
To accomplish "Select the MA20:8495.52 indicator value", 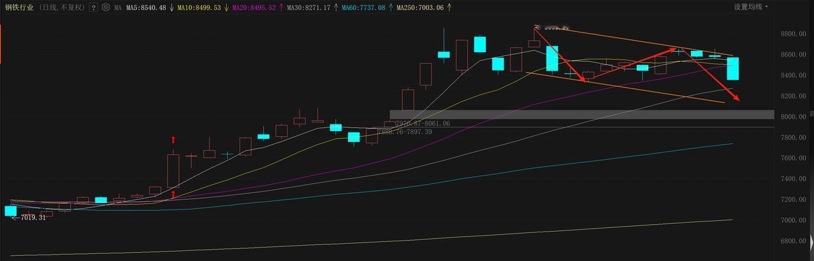I will [254, 8].
